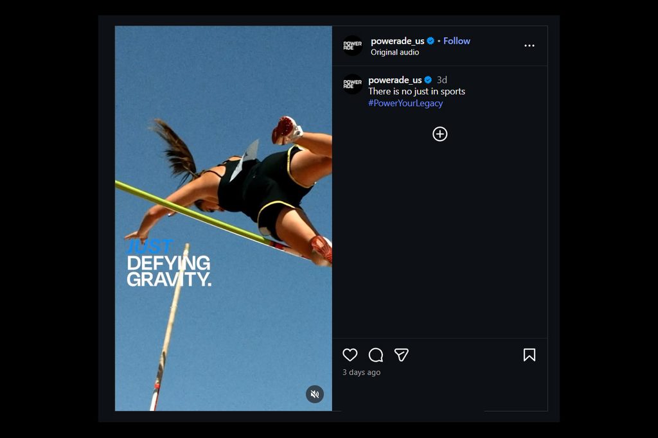Click the Powerade avatar in the post header
This screenshot has width=658, height=438.
pos(353,46)
